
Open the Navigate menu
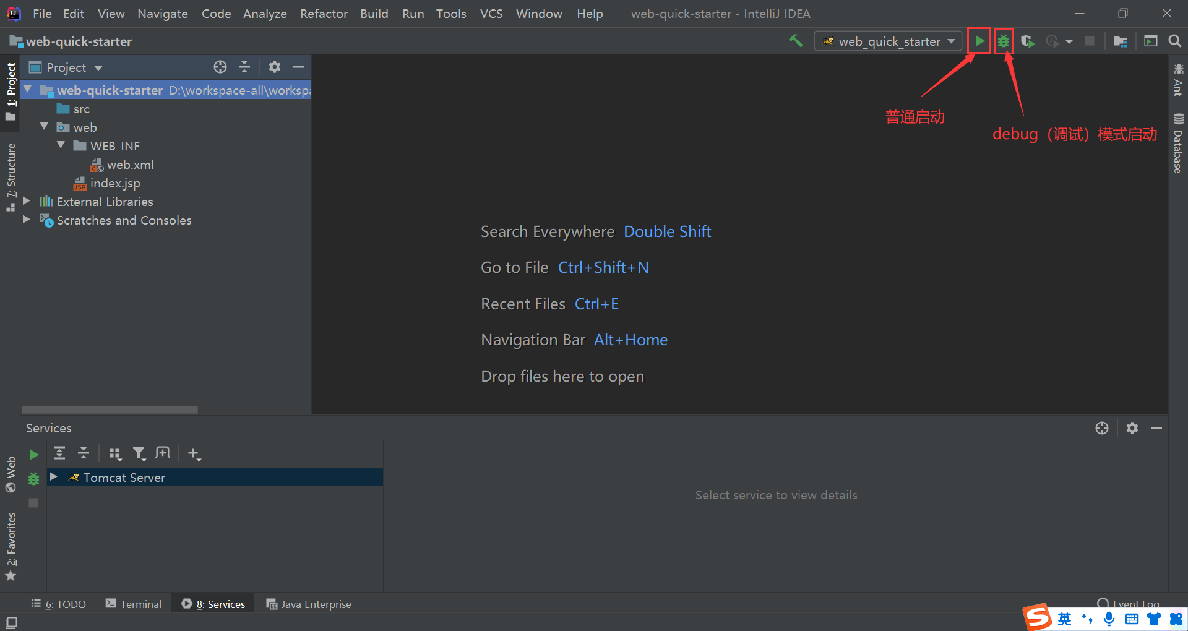(x=163, y=14)
